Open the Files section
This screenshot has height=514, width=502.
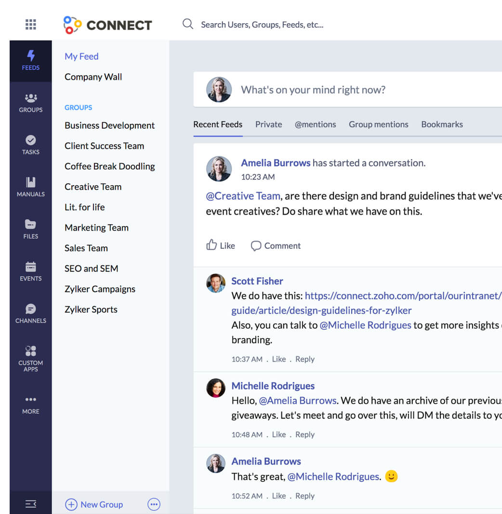pos(31,230)
